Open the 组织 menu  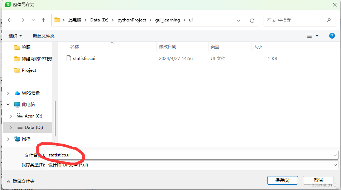pos(15,36)
